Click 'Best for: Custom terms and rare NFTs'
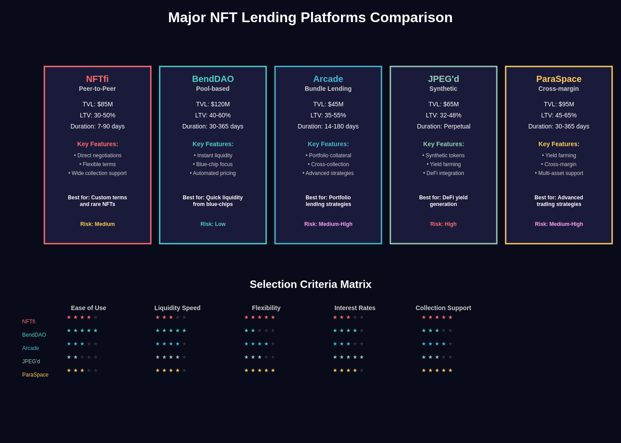The height and width of the screenshot is (443, 621). tap(98, 201)
